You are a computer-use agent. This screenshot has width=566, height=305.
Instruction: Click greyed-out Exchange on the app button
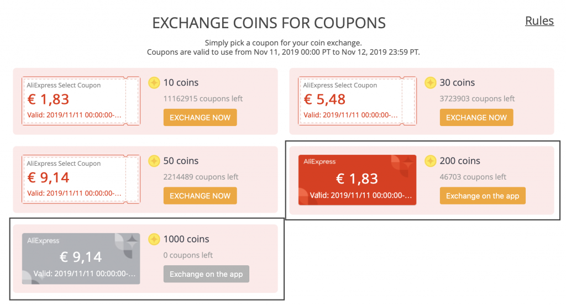(x=206, y=274)
